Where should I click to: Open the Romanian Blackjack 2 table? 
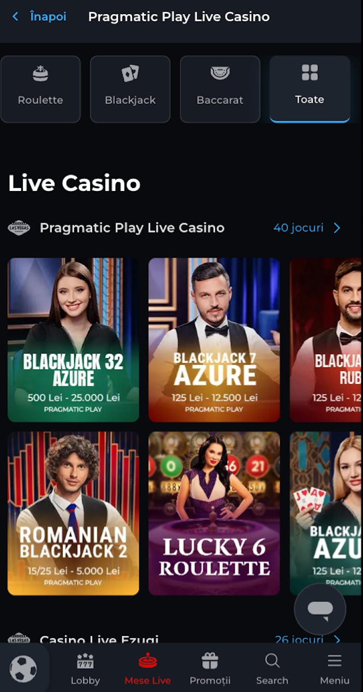(x=73, y=513)
